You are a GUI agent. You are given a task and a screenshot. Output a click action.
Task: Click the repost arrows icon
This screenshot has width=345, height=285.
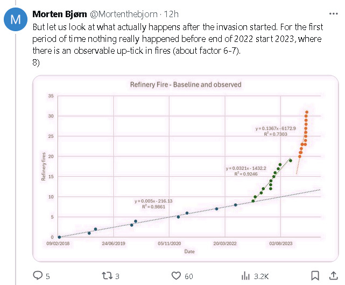click(x=107, y=276)
